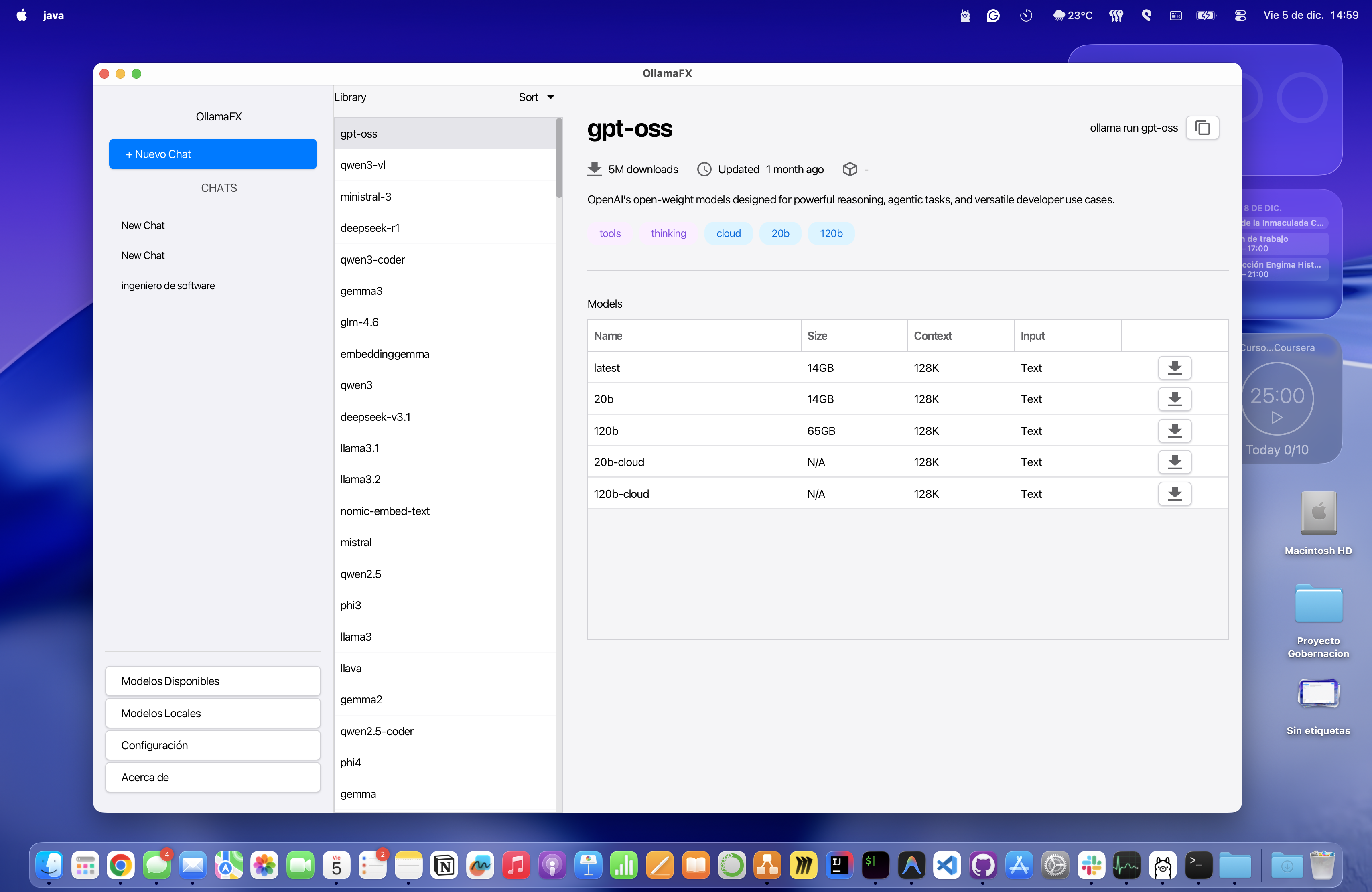The image size is (1372, 892).
Task: Open Modelos Disponibles
Action: coord(213,681)
